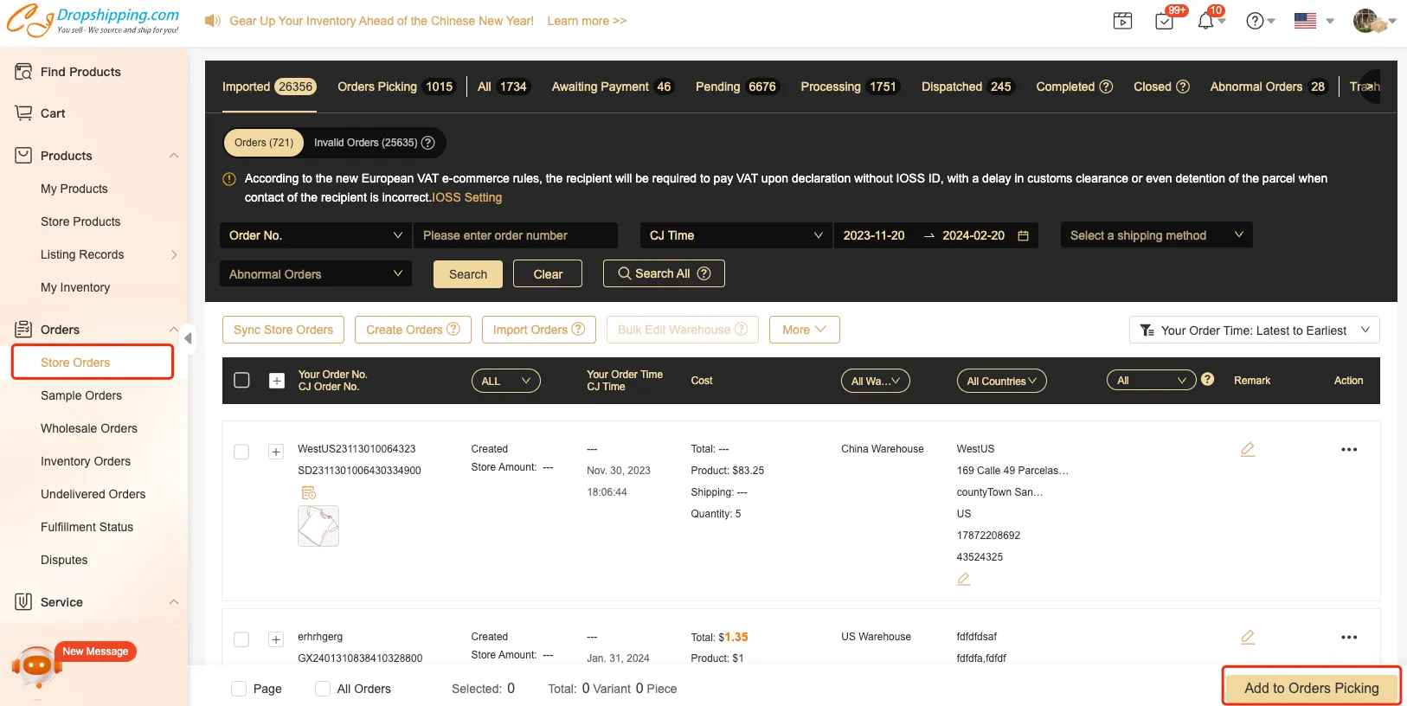
Task: Check the select-all checkbox in table header
Action: click(242, 381)
